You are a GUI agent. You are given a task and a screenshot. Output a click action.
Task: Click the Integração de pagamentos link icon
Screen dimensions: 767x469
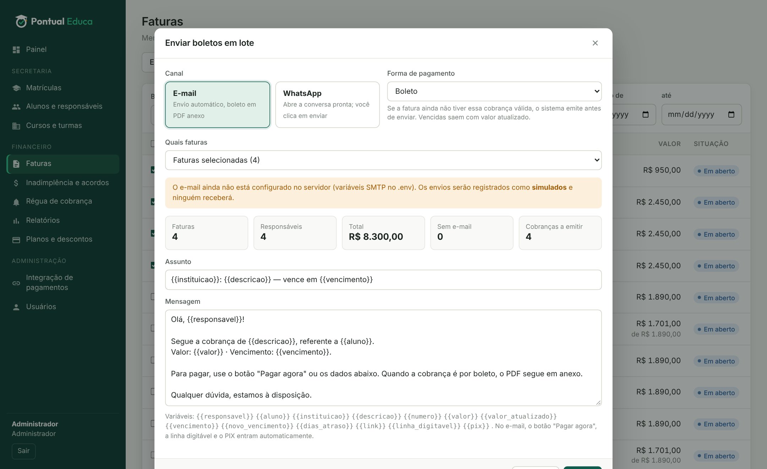(16, 283)
